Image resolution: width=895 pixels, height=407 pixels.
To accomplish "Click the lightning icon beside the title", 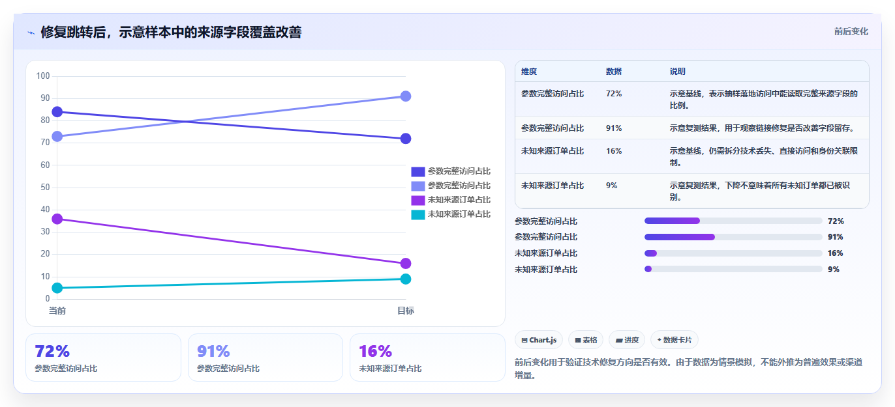I will click(31, 33).
